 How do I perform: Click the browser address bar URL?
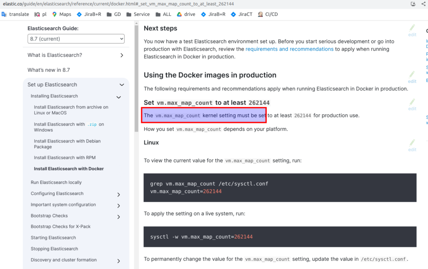click(x=118, y=4)
